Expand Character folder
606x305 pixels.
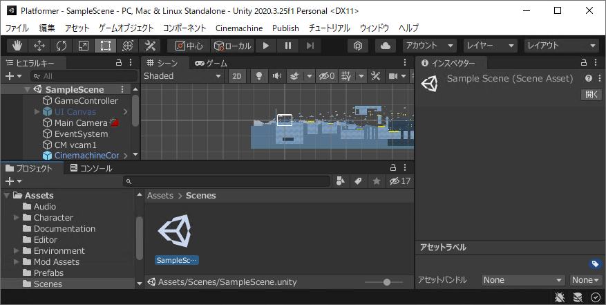(16, 218)
